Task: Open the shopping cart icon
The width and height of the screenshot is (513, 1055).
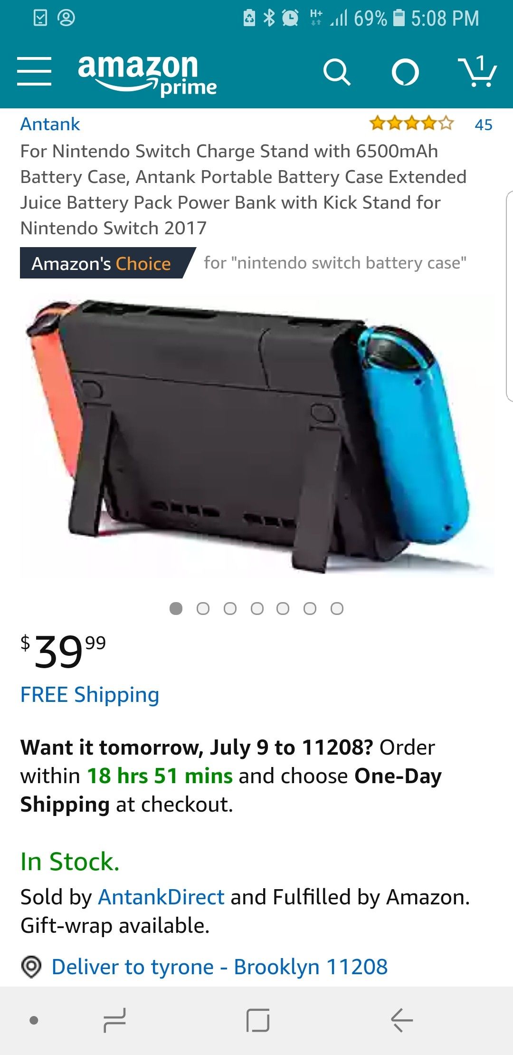Action: (x=477, y=71)
